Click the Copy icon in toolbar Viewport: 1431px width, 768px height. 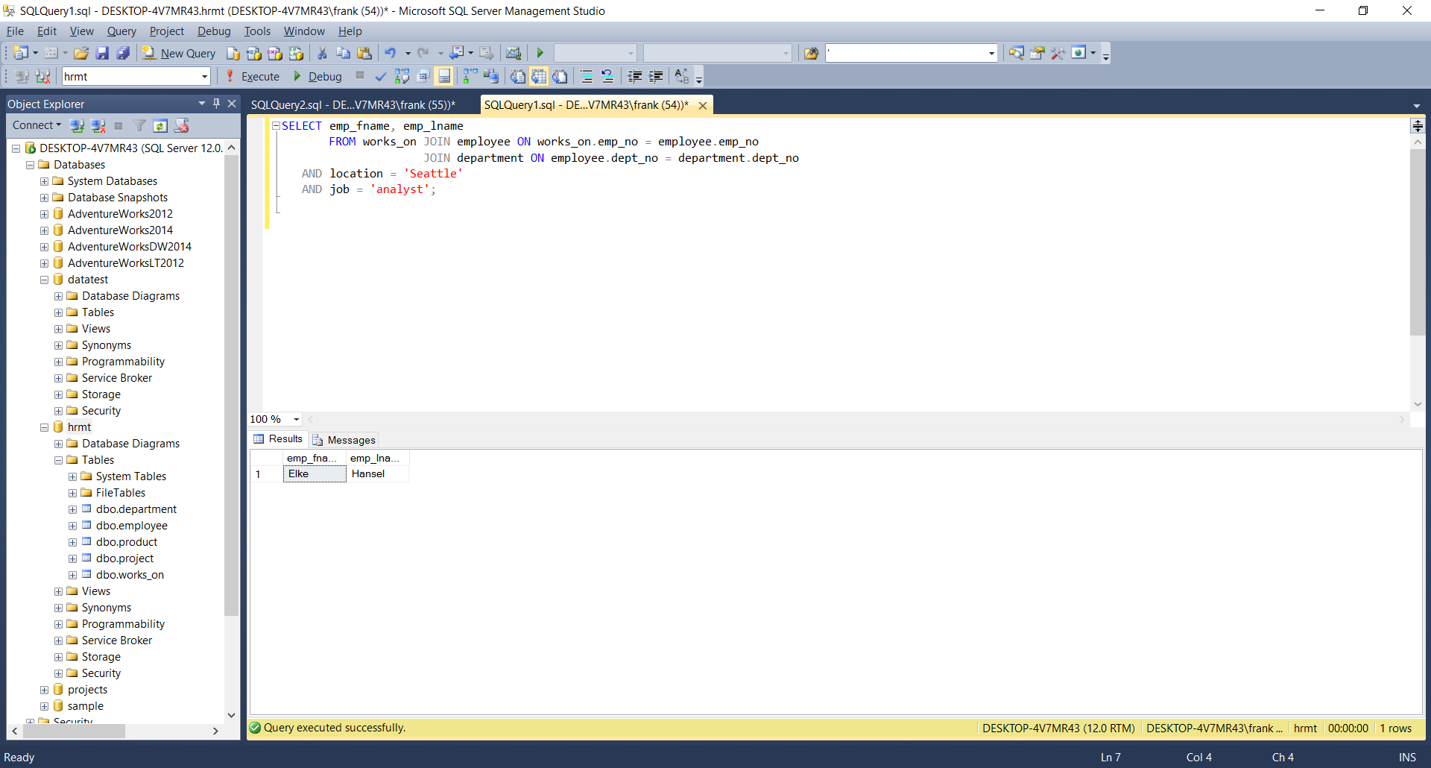click(x=343, y=53)
